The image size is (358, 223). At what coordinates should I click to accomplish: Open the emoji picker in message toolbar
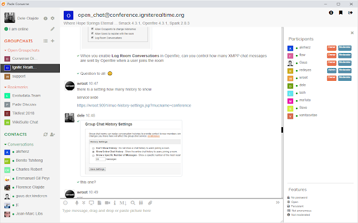click(65, 203)
